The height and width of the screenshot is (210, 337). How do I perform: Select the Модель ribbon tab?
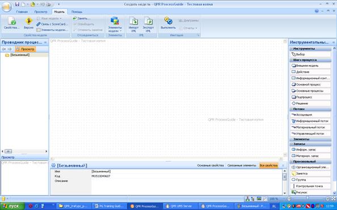point(59,12)
